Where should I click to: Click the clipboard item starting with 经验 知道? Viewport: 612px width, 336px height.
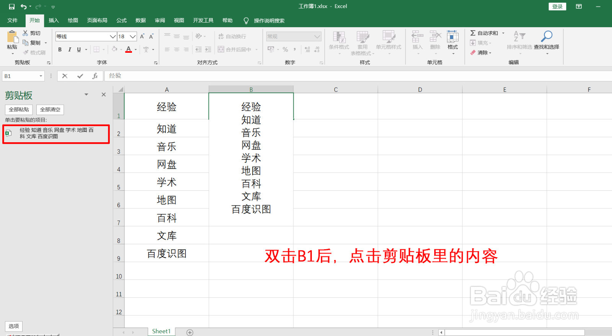(56, 133)
